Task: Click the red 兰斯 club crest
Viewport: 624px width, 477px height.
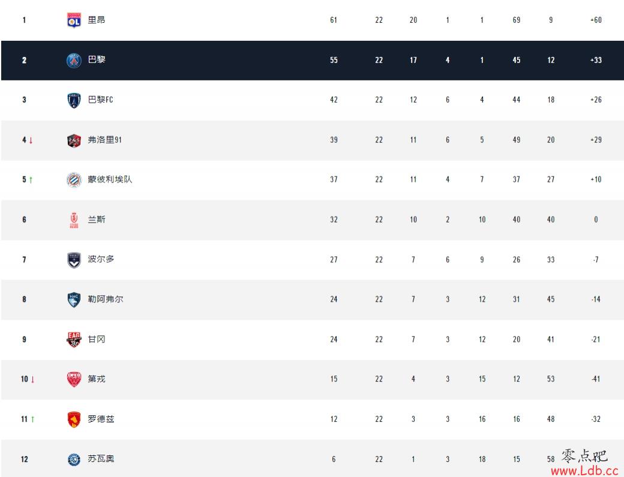Action: (74, 220)
